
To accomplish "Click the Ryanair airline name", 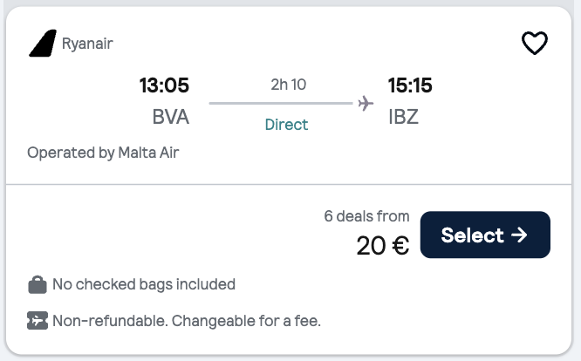I will pyautogui.click(x=87, y=44).
